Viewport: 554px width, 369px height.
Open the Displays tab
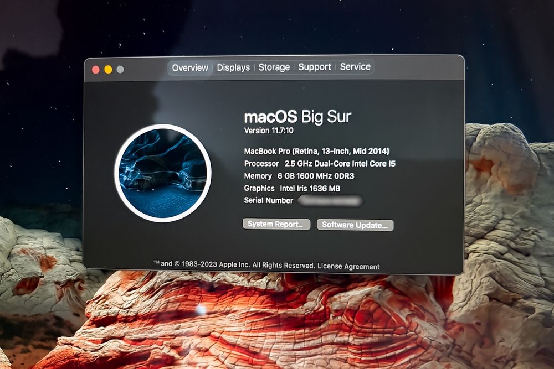(x=233, y=67)
